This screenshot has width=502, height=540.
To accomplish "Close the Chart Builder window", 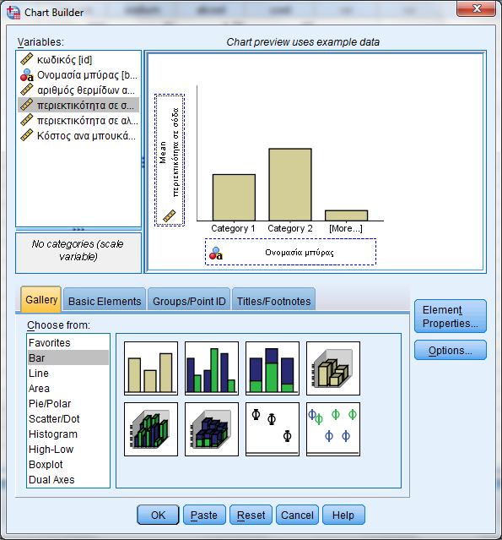I will [476, 8].
